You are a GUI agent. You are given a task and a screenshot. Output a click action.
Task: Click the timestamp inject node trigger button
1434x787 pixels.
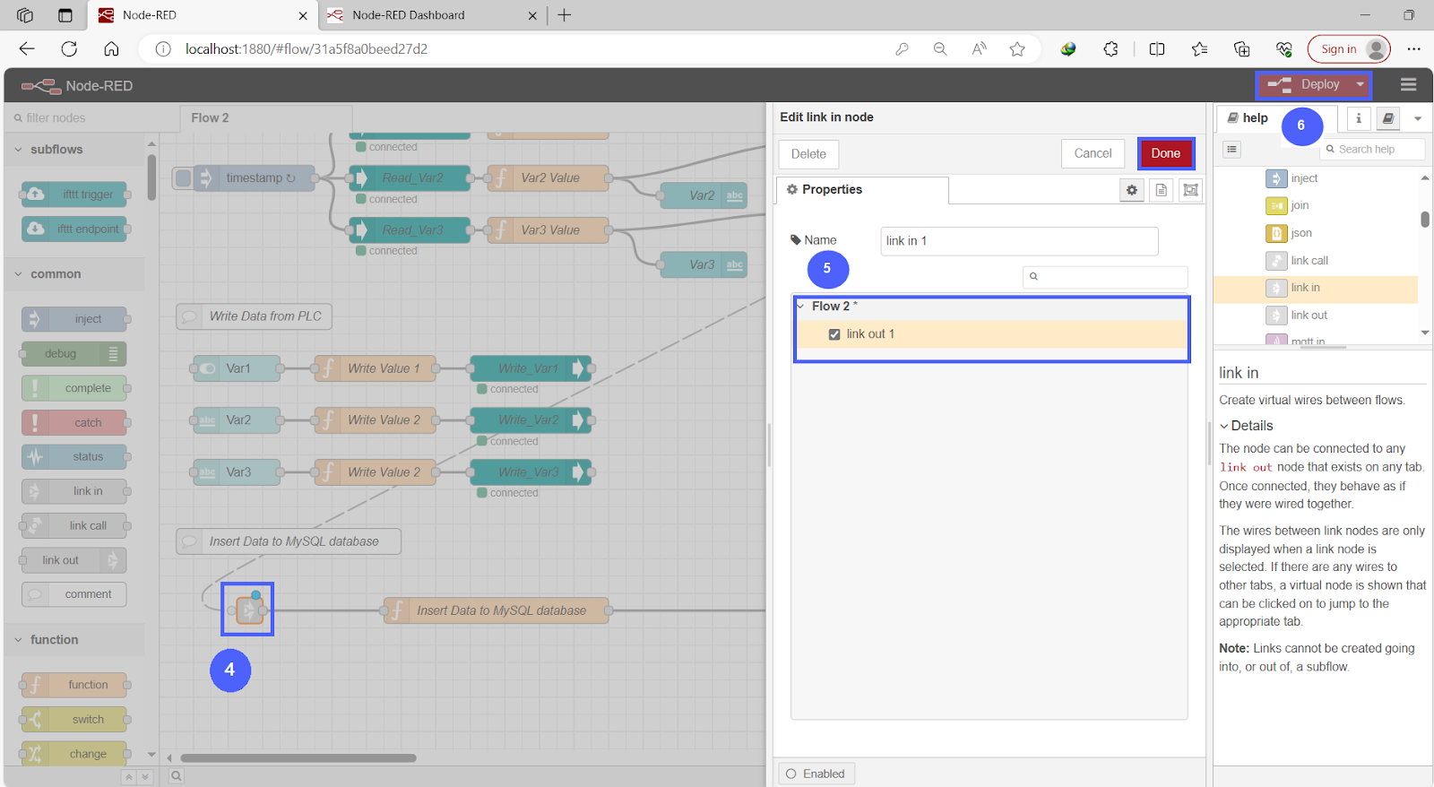click(x=184, y=178)
